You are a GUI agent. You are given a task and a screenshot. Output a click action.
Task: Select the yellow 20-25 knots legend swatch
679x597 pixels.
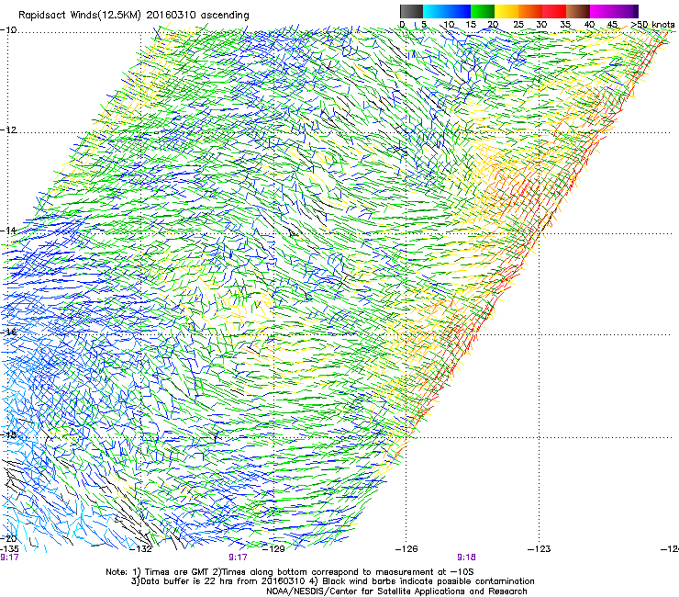pos(506,11)
